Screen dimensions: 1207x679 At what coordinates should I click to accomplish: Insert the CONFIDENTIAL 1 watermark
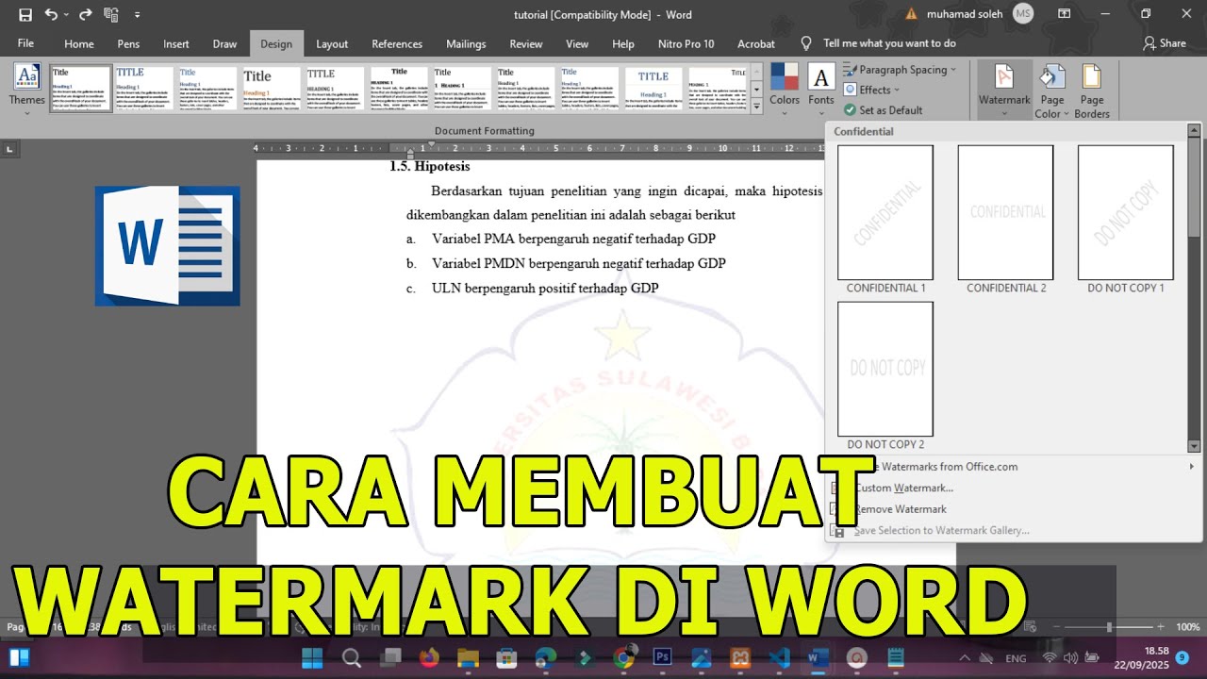point(885,220)
